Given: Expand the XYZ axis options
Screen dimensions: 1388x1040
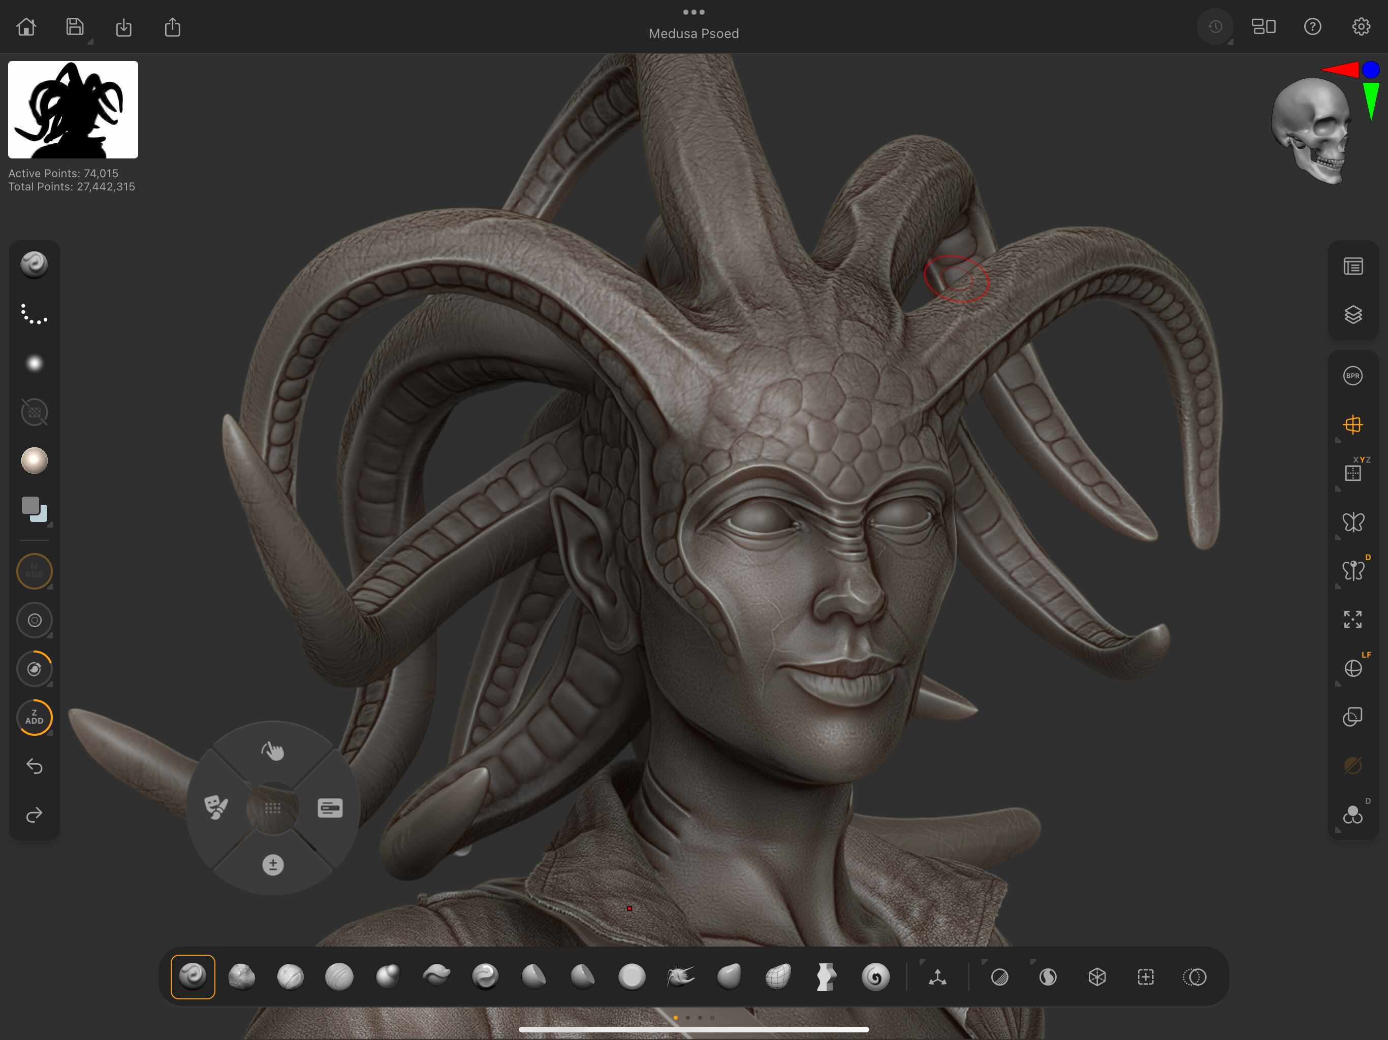Looking at the screenshot, I should (x=1338, y=489).
